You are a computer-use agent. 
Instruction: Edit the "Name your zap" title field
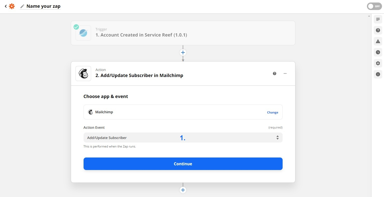(x=43, y=6)
